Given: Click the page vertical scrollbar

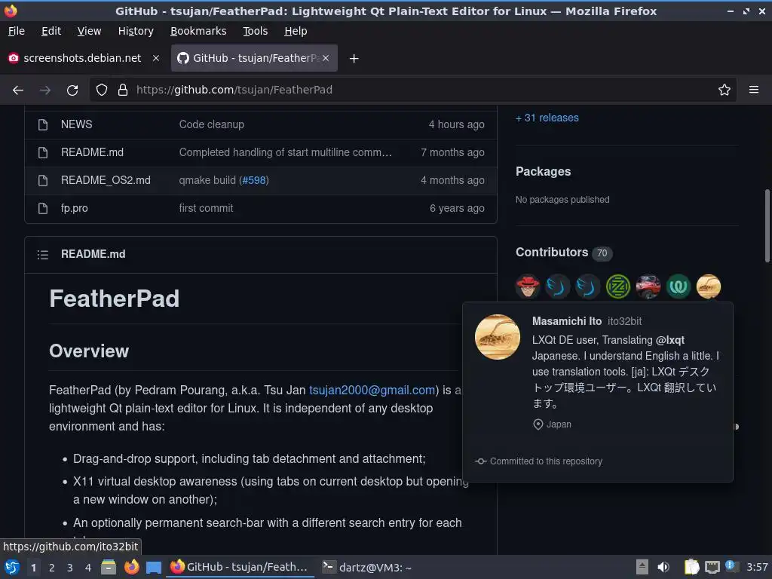Looking at the screenshot, I should 767,226.
